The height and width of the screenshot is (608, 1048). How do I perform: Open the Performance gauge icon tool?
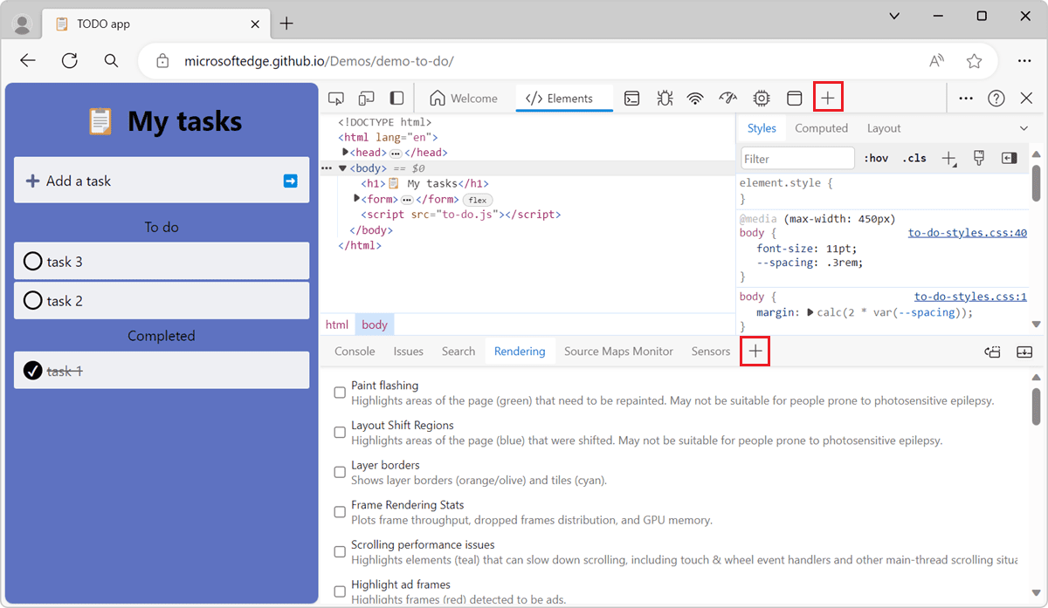(x=728, y=99)
